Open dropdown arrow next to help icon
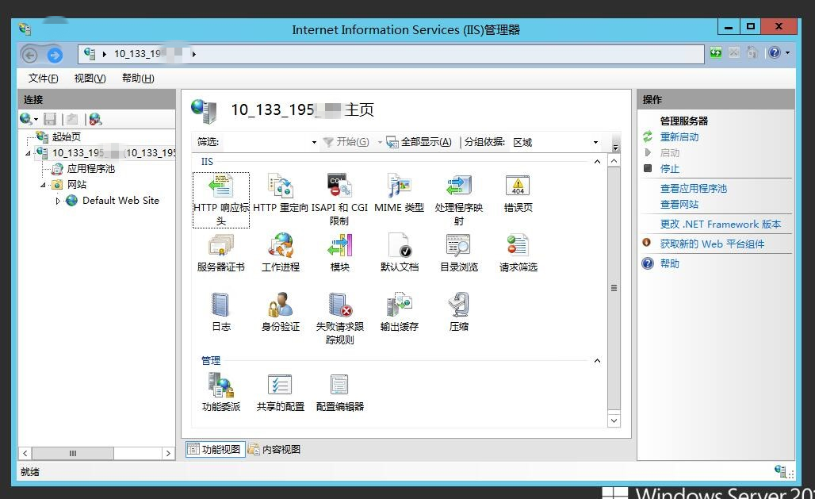This screenshot has width=815, height=499. pos(787,52)
